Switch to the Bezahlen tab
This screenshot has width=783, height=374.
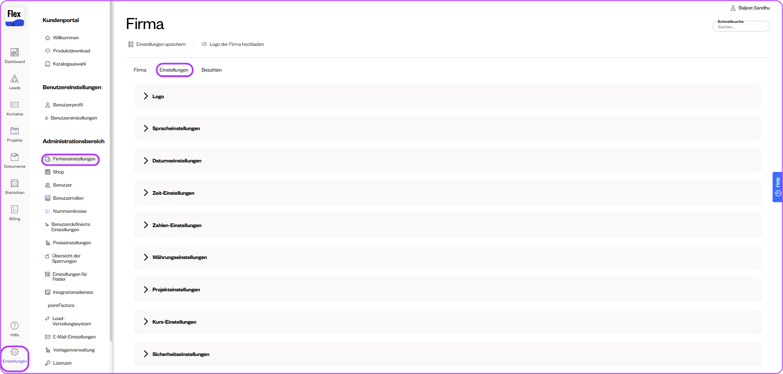[211, 70]
